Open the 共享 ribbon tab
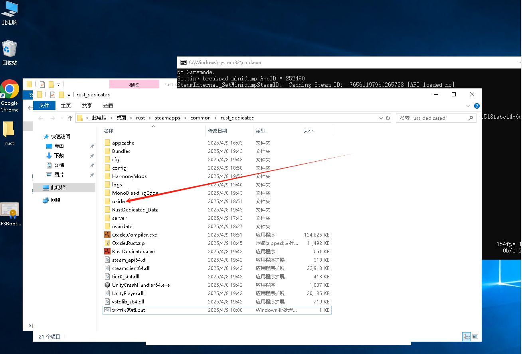This screenshot has height=354, width=522. (87, 106)
